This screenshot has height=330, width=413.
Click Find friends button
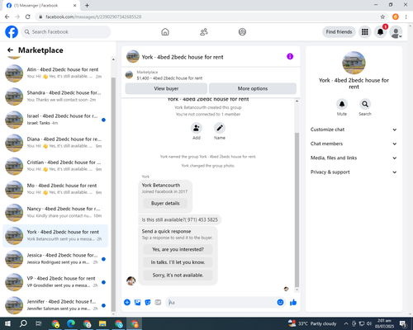(339, 32)
